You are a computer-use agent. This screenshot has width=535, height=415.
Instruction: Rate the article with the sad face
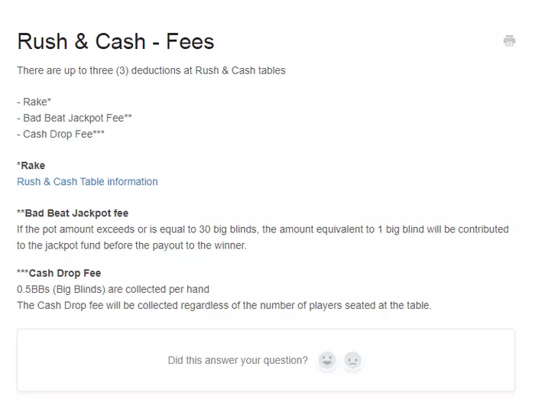(352, 360)
